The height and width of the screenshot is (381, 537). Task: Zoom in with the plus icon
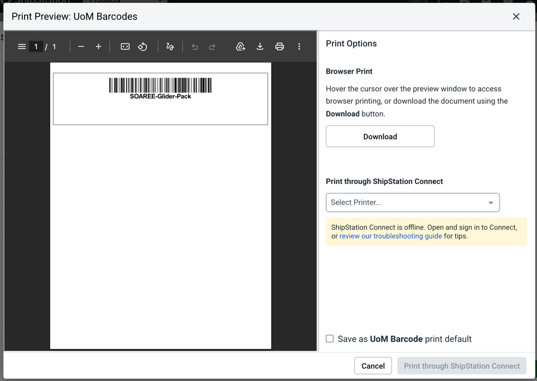click(x=98, y=47)
